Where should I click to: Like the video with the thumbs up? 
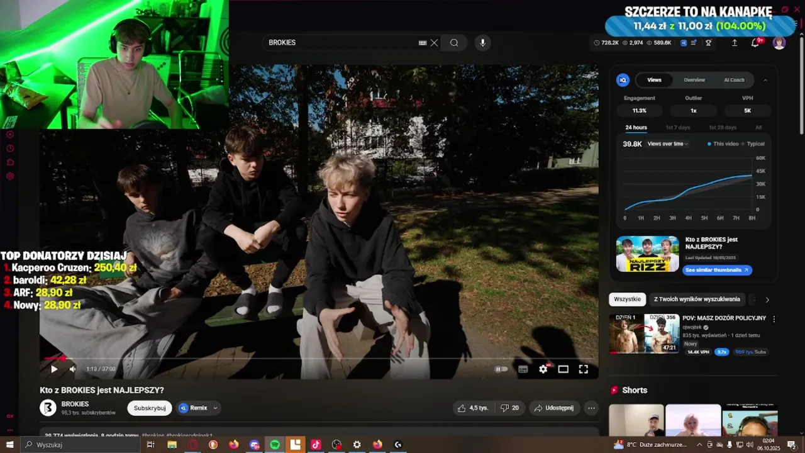pos(472,408)
